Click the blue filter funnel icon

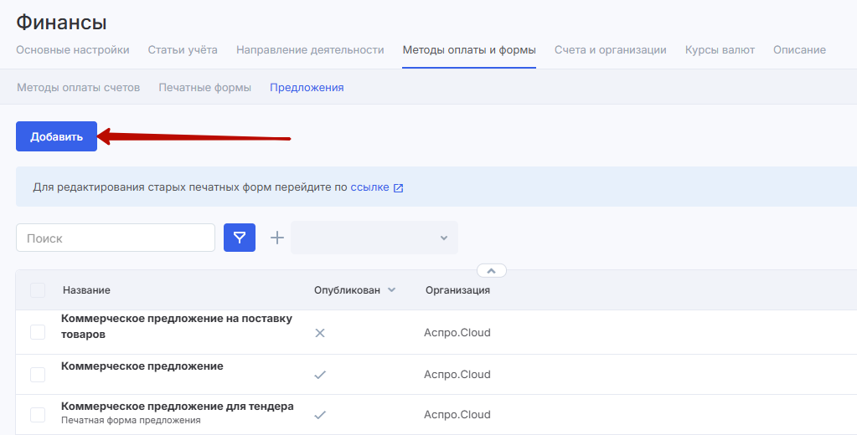240,238
